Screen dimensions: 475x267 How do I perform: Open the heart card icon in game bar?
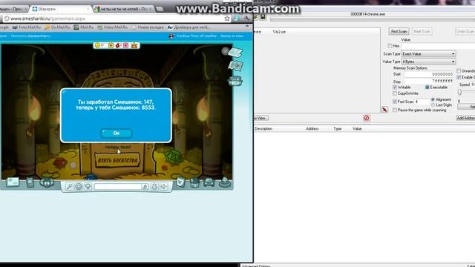(180, 182)
